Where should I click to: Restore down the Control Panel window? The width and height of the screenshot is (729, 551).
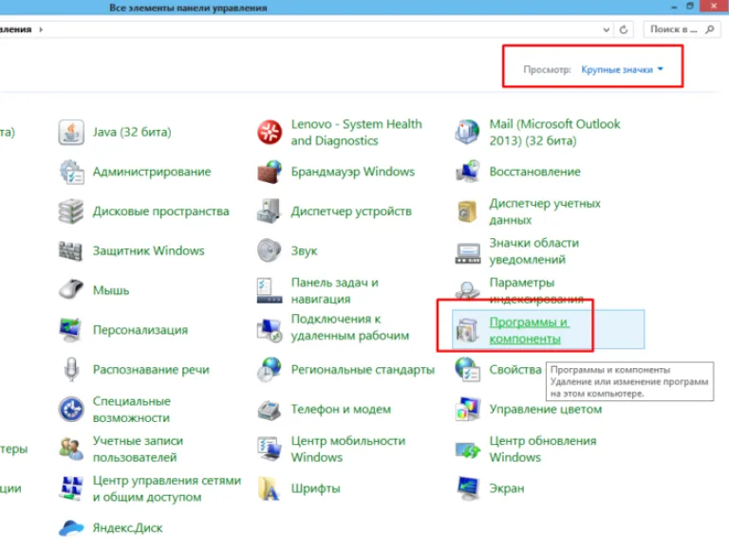(690, 6)
